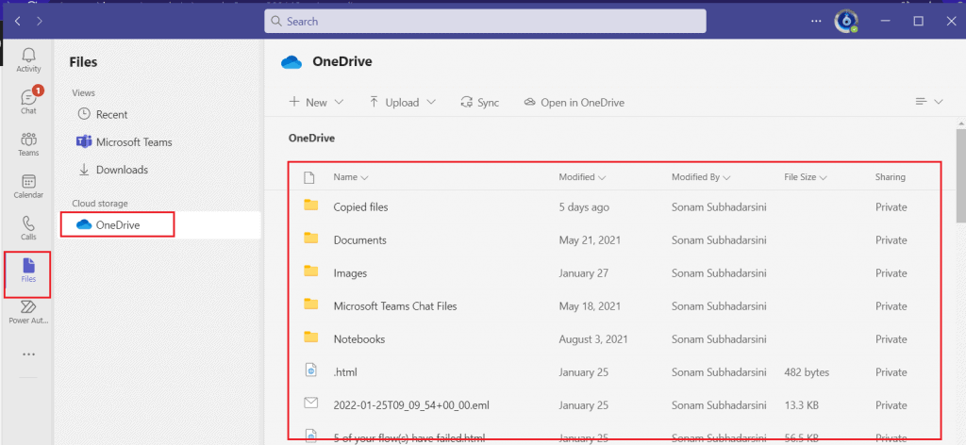The image size is (966, 445).
Task: Sort by the File Size column
Action: click(x=806, y=177)
